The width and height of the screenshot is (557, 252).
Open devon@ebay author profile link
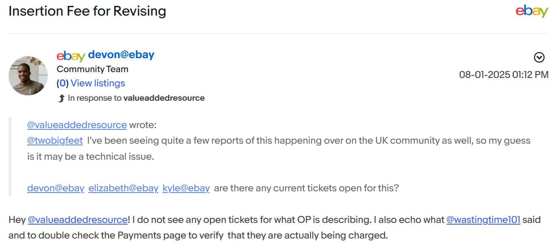(121, 55)
